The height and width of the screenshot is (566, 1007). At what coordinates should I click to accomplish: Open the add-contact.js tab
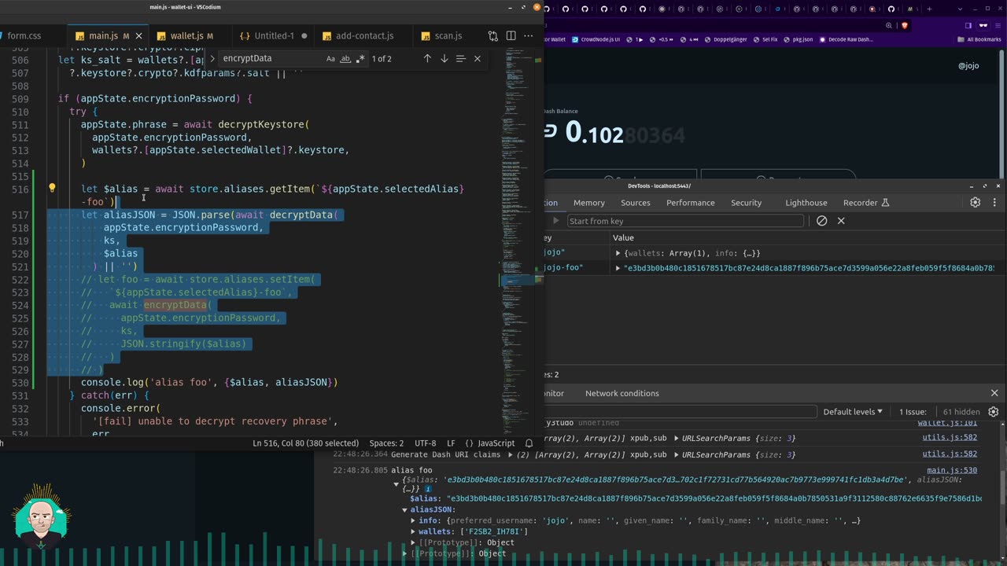pos(364,36)
